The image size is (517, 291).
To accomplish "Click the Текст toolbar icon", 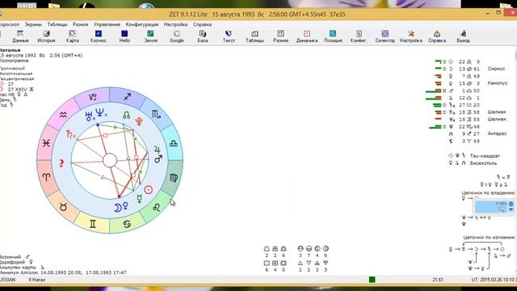I will [229, 36].
